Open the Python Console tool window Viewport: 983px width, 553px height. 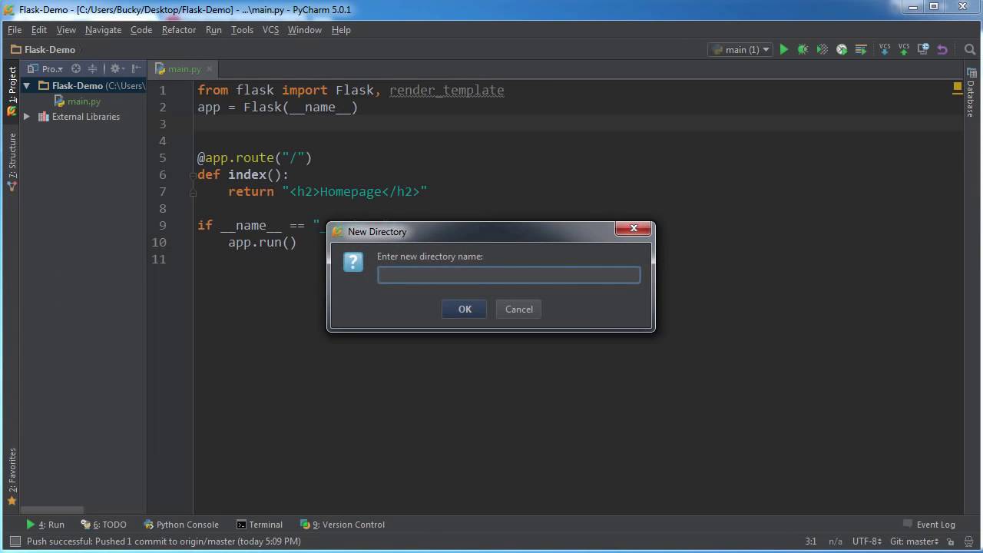181,525
